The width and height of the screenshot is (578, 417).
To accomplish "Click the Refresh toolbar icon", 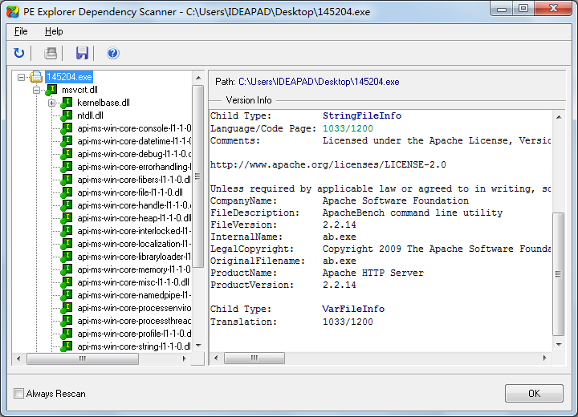I will click(x=18, y=53).
